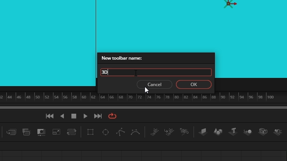The image size is (287, 161).
Task: Add the pRender particle node
Action: tap(184, 132)
